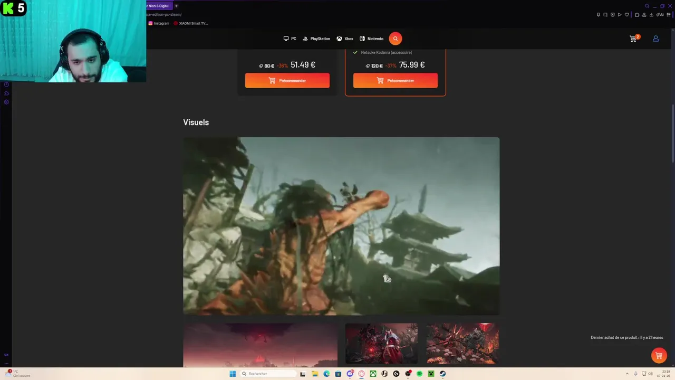Viewport: 675px width, 380px height.
Task: Switch to the Nioh 3 Digital browser tab
Action: click(158, 6)
